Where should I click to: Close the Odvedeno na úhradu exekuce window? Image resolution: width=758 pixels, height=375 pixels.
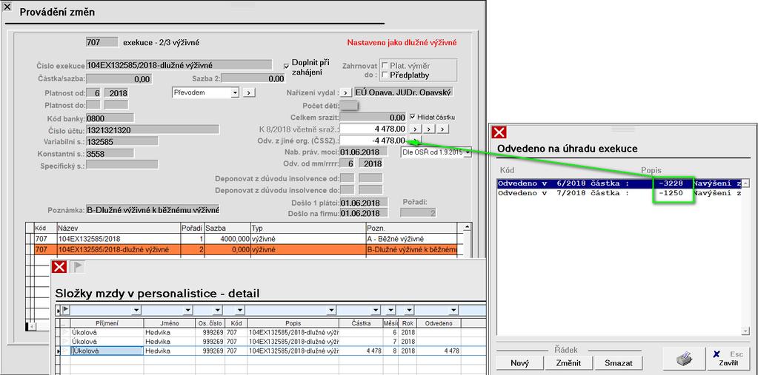[499, 132]
